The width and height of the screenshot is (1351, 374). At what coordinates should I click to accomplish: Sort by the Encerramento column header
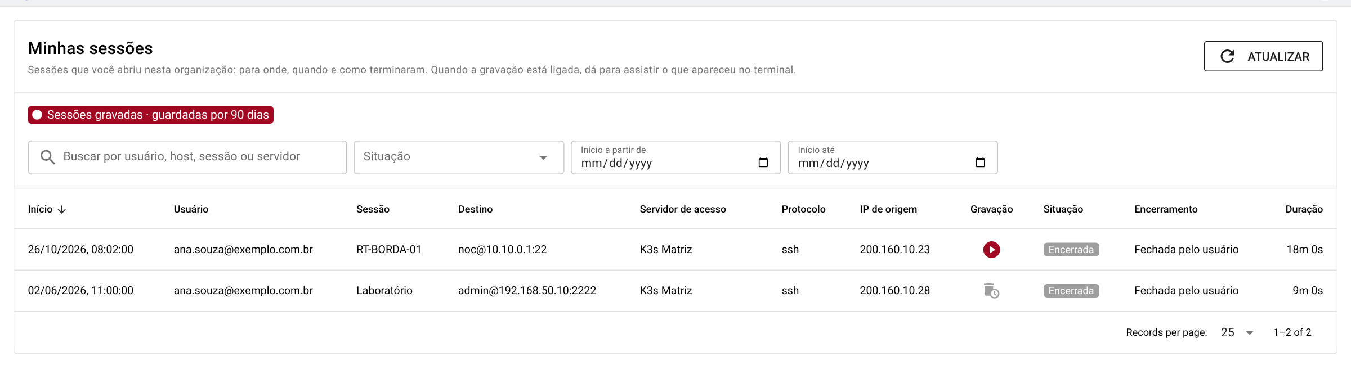point(1166,209)
